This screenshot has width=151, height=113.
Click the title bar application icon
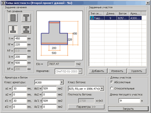(x=3, y=3)
